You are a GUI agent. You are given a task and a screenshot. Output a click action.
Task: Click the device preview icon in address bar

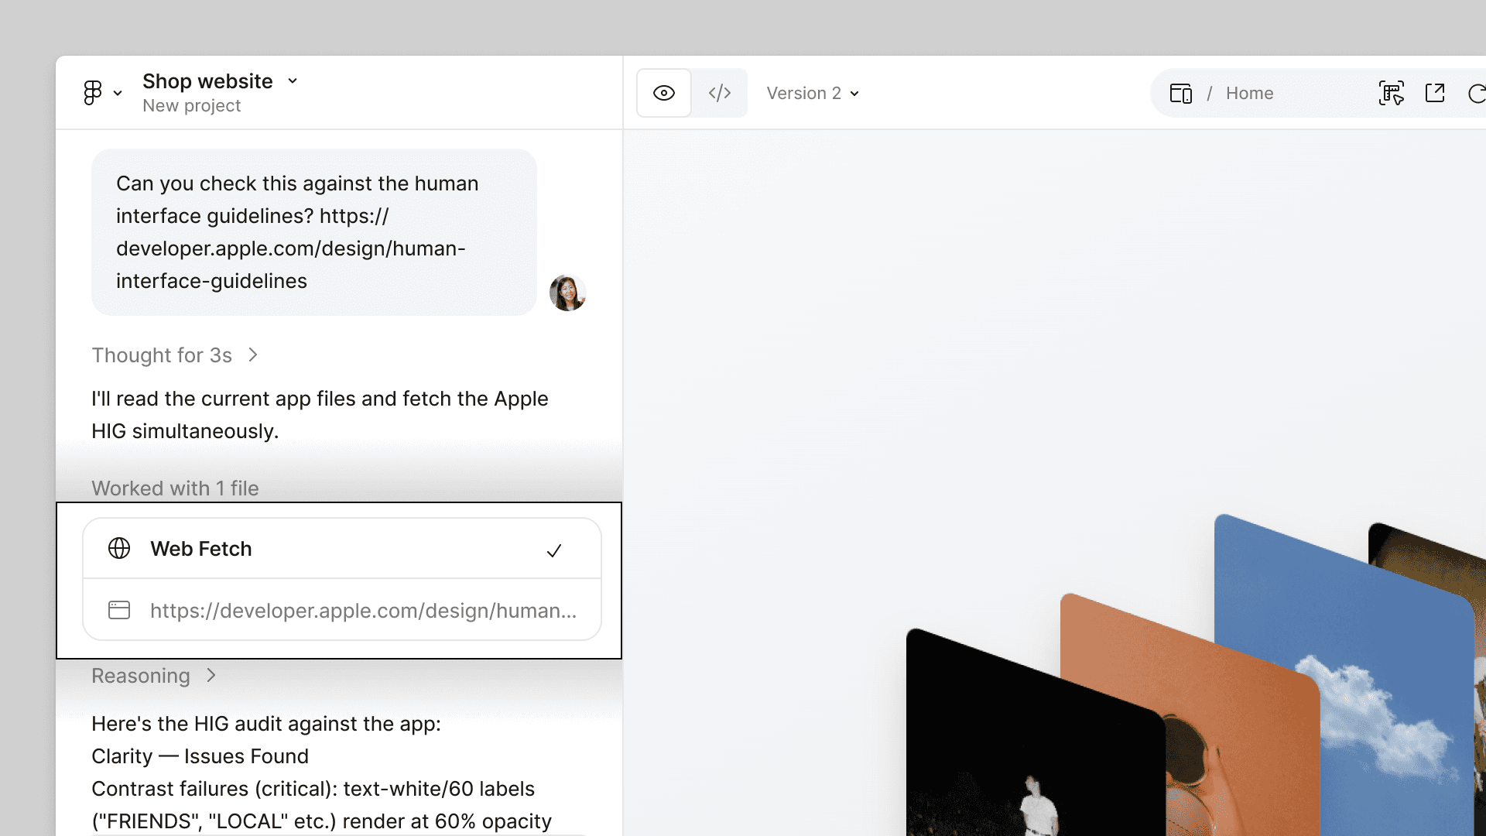1181,93
